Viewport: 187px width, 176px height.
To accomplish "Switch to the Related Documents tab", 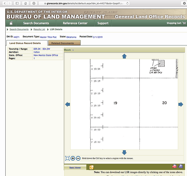I will (65, 43).
